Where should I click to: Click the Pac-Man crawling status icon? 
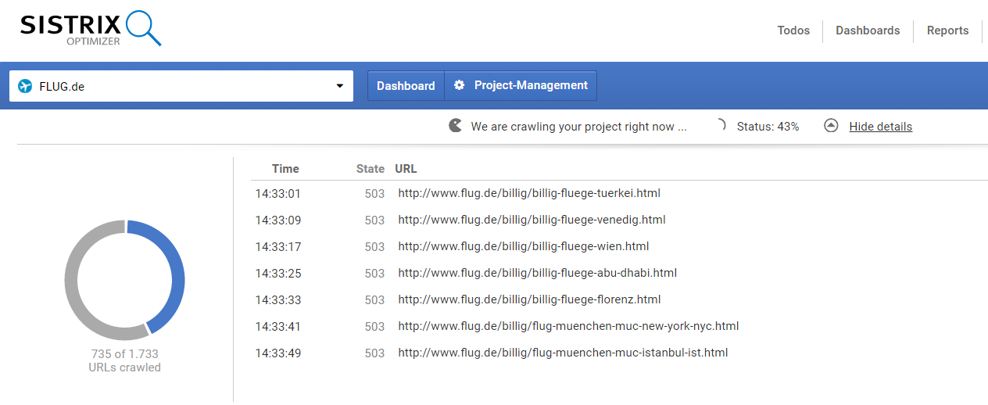455,126
